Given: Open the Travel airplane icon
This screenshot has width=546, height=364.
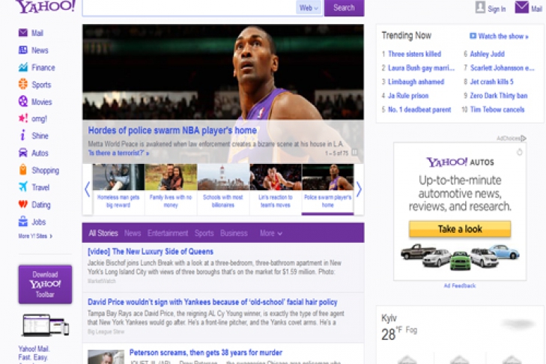Looking at the screenshot, I should (24, 187).
